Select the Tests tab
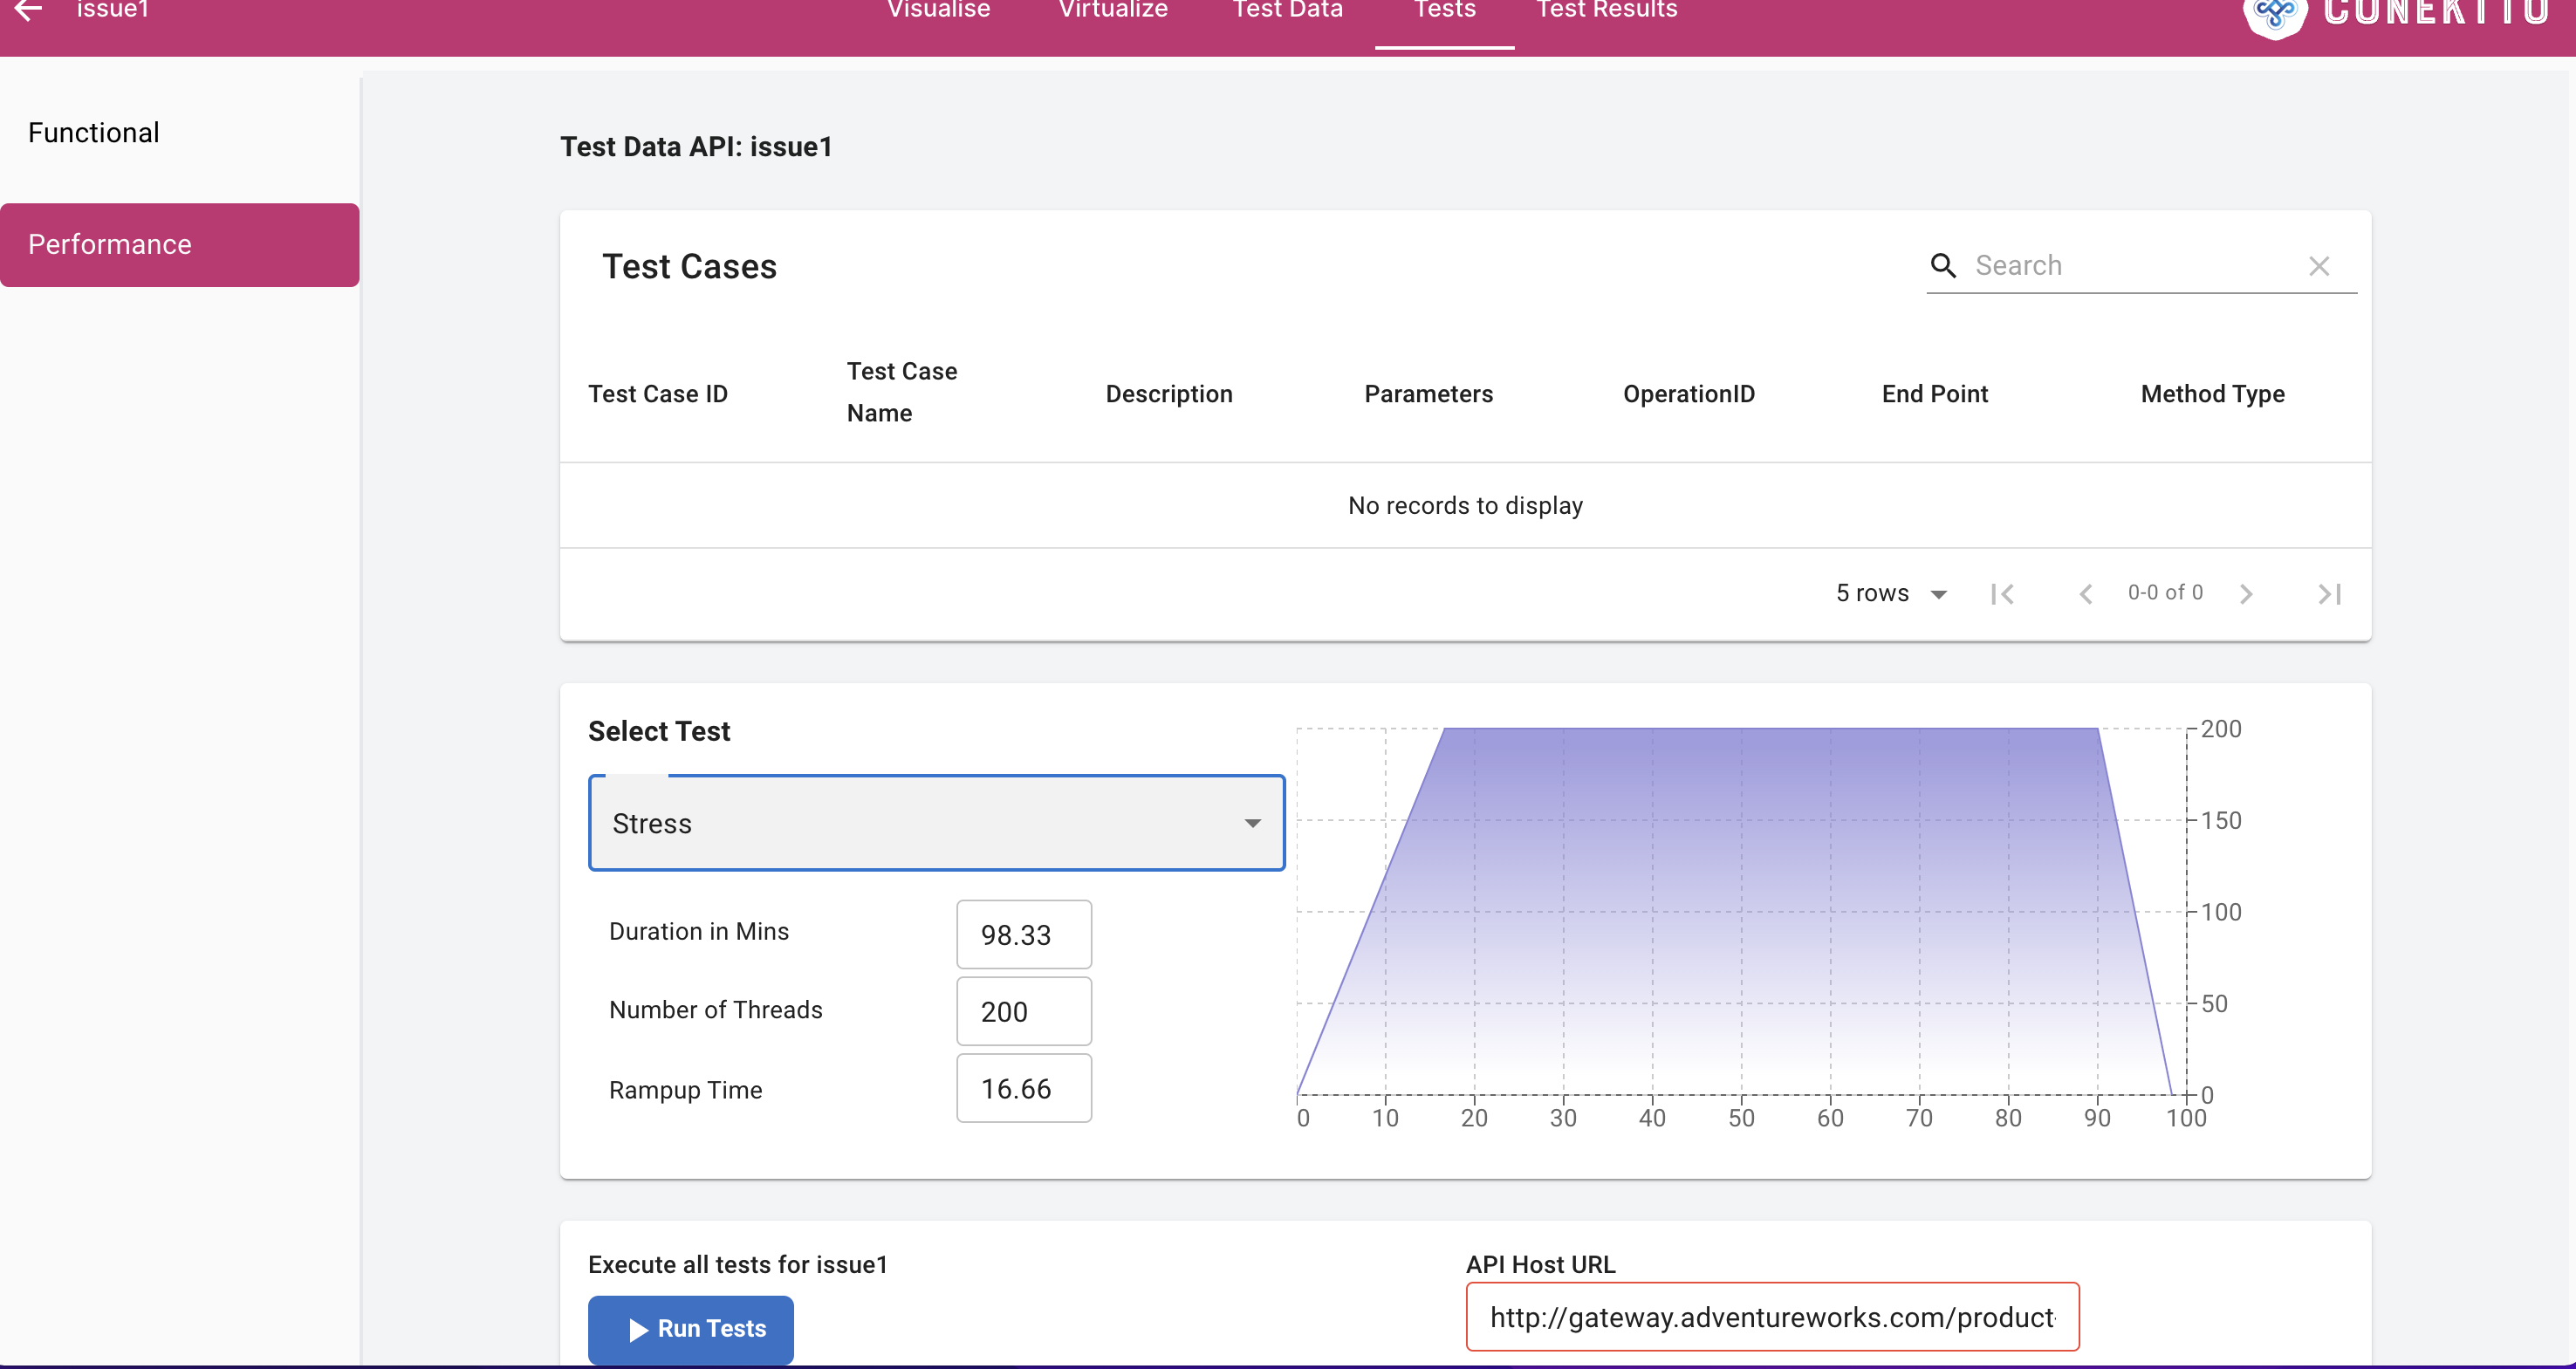The height and width of the screenshot is (1369, 2576). (1444, 10)
